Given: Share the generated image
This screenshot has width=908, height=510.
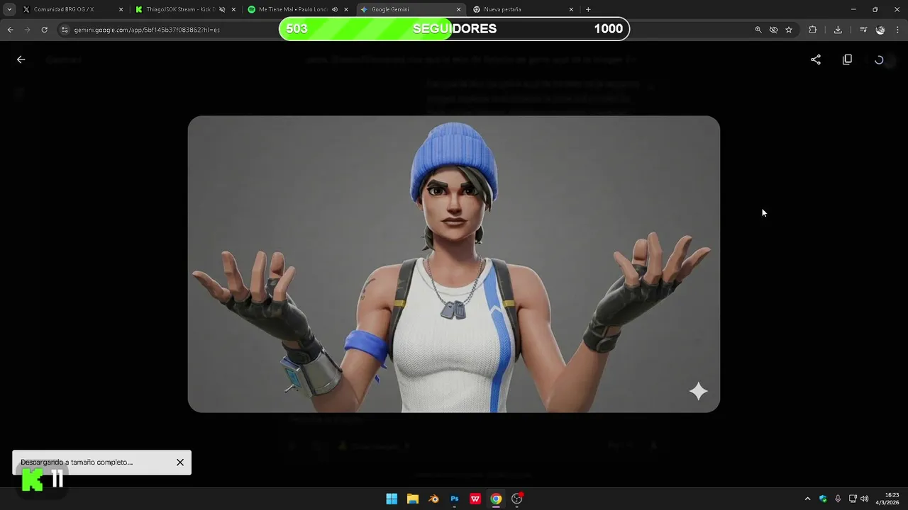Looking at the screenshot, I should pyautogui.click(x=816, y=59).
